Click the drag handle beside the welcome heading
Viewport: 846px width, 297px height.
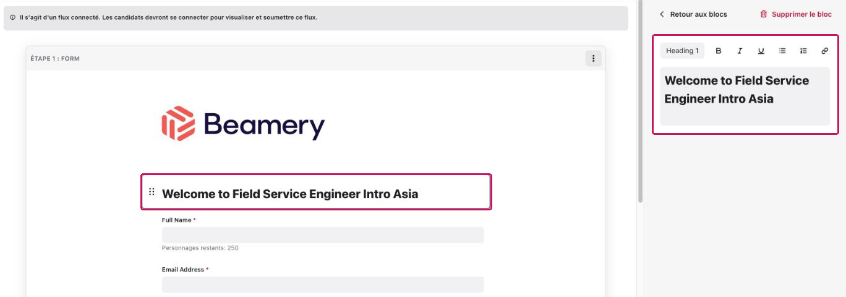(x=152, y=192)
